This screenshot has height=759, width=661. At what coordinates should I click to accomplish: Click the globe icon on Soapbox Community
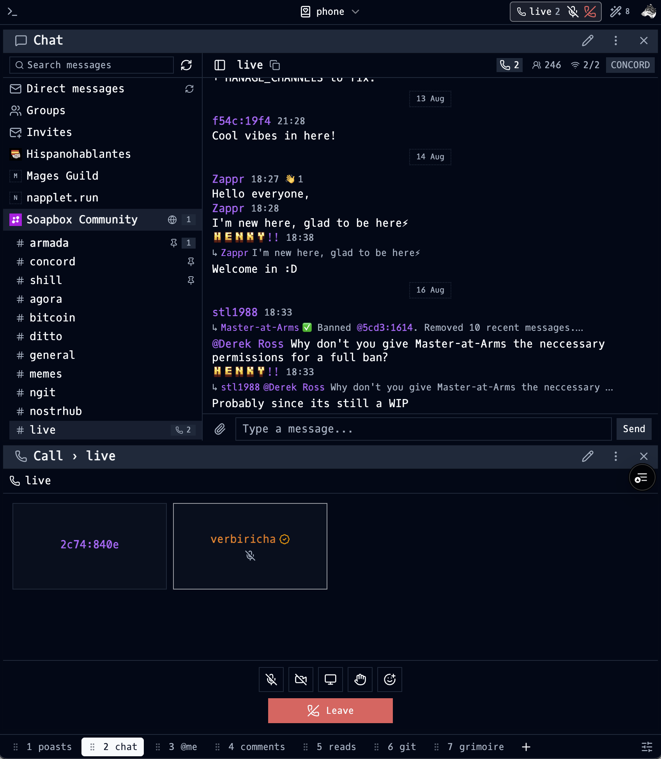[x=172, y=220]
